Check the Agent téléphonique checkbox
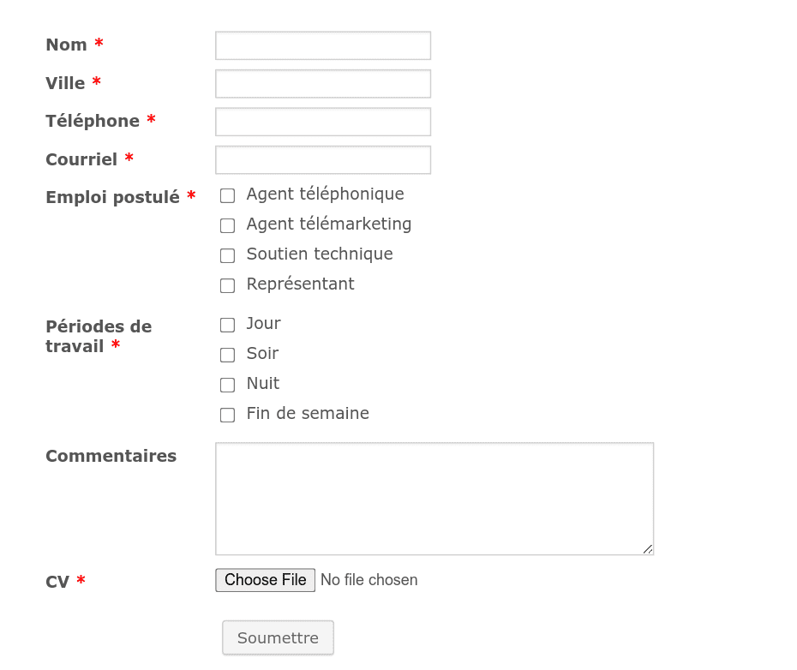Image resolution: width=797 pixels, height=670 pixels. click(227, 195)
